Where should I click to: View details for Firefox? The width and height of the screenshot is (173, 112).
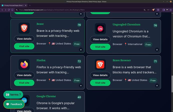click(x=24, y=75)
